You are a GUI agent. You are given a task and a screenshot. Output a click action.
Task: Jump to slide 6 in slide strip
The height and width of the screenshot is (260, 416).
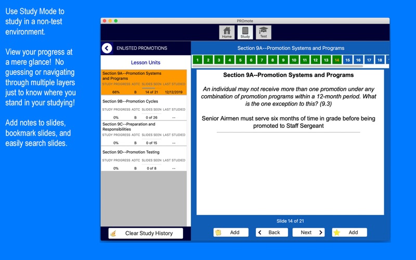pos(251,60)
